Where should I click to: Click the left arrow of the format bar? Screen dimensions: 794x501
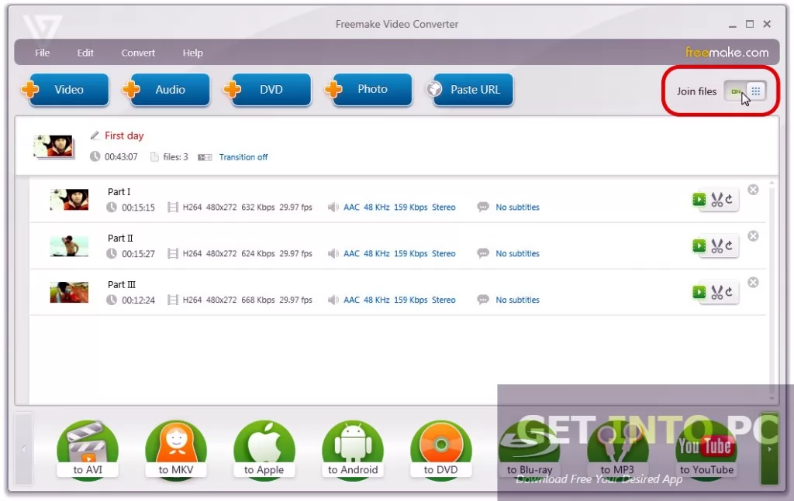[23, 449]
